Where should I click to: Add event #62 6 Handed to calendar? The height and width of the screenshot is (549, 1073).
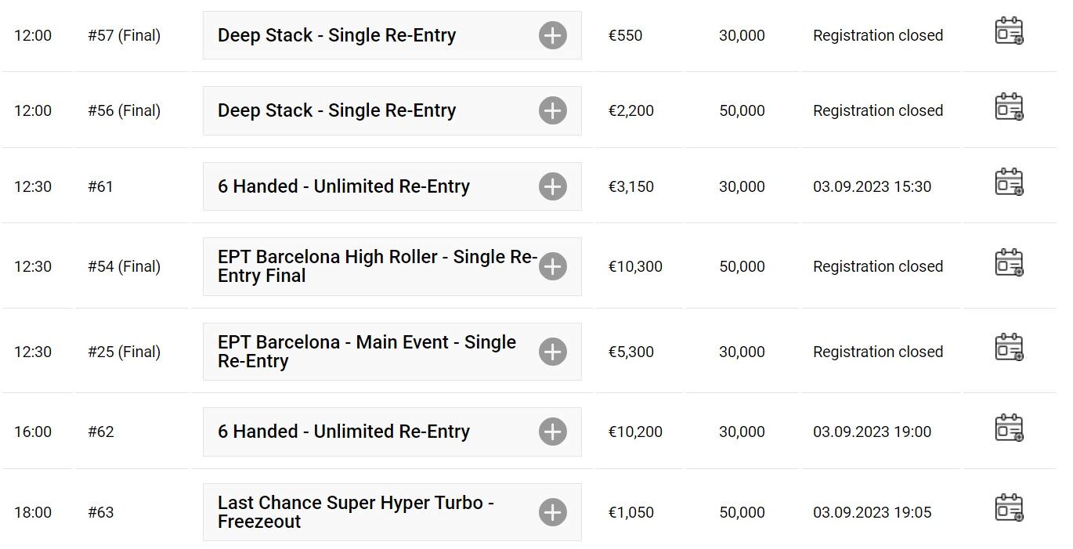point(1009,428)
